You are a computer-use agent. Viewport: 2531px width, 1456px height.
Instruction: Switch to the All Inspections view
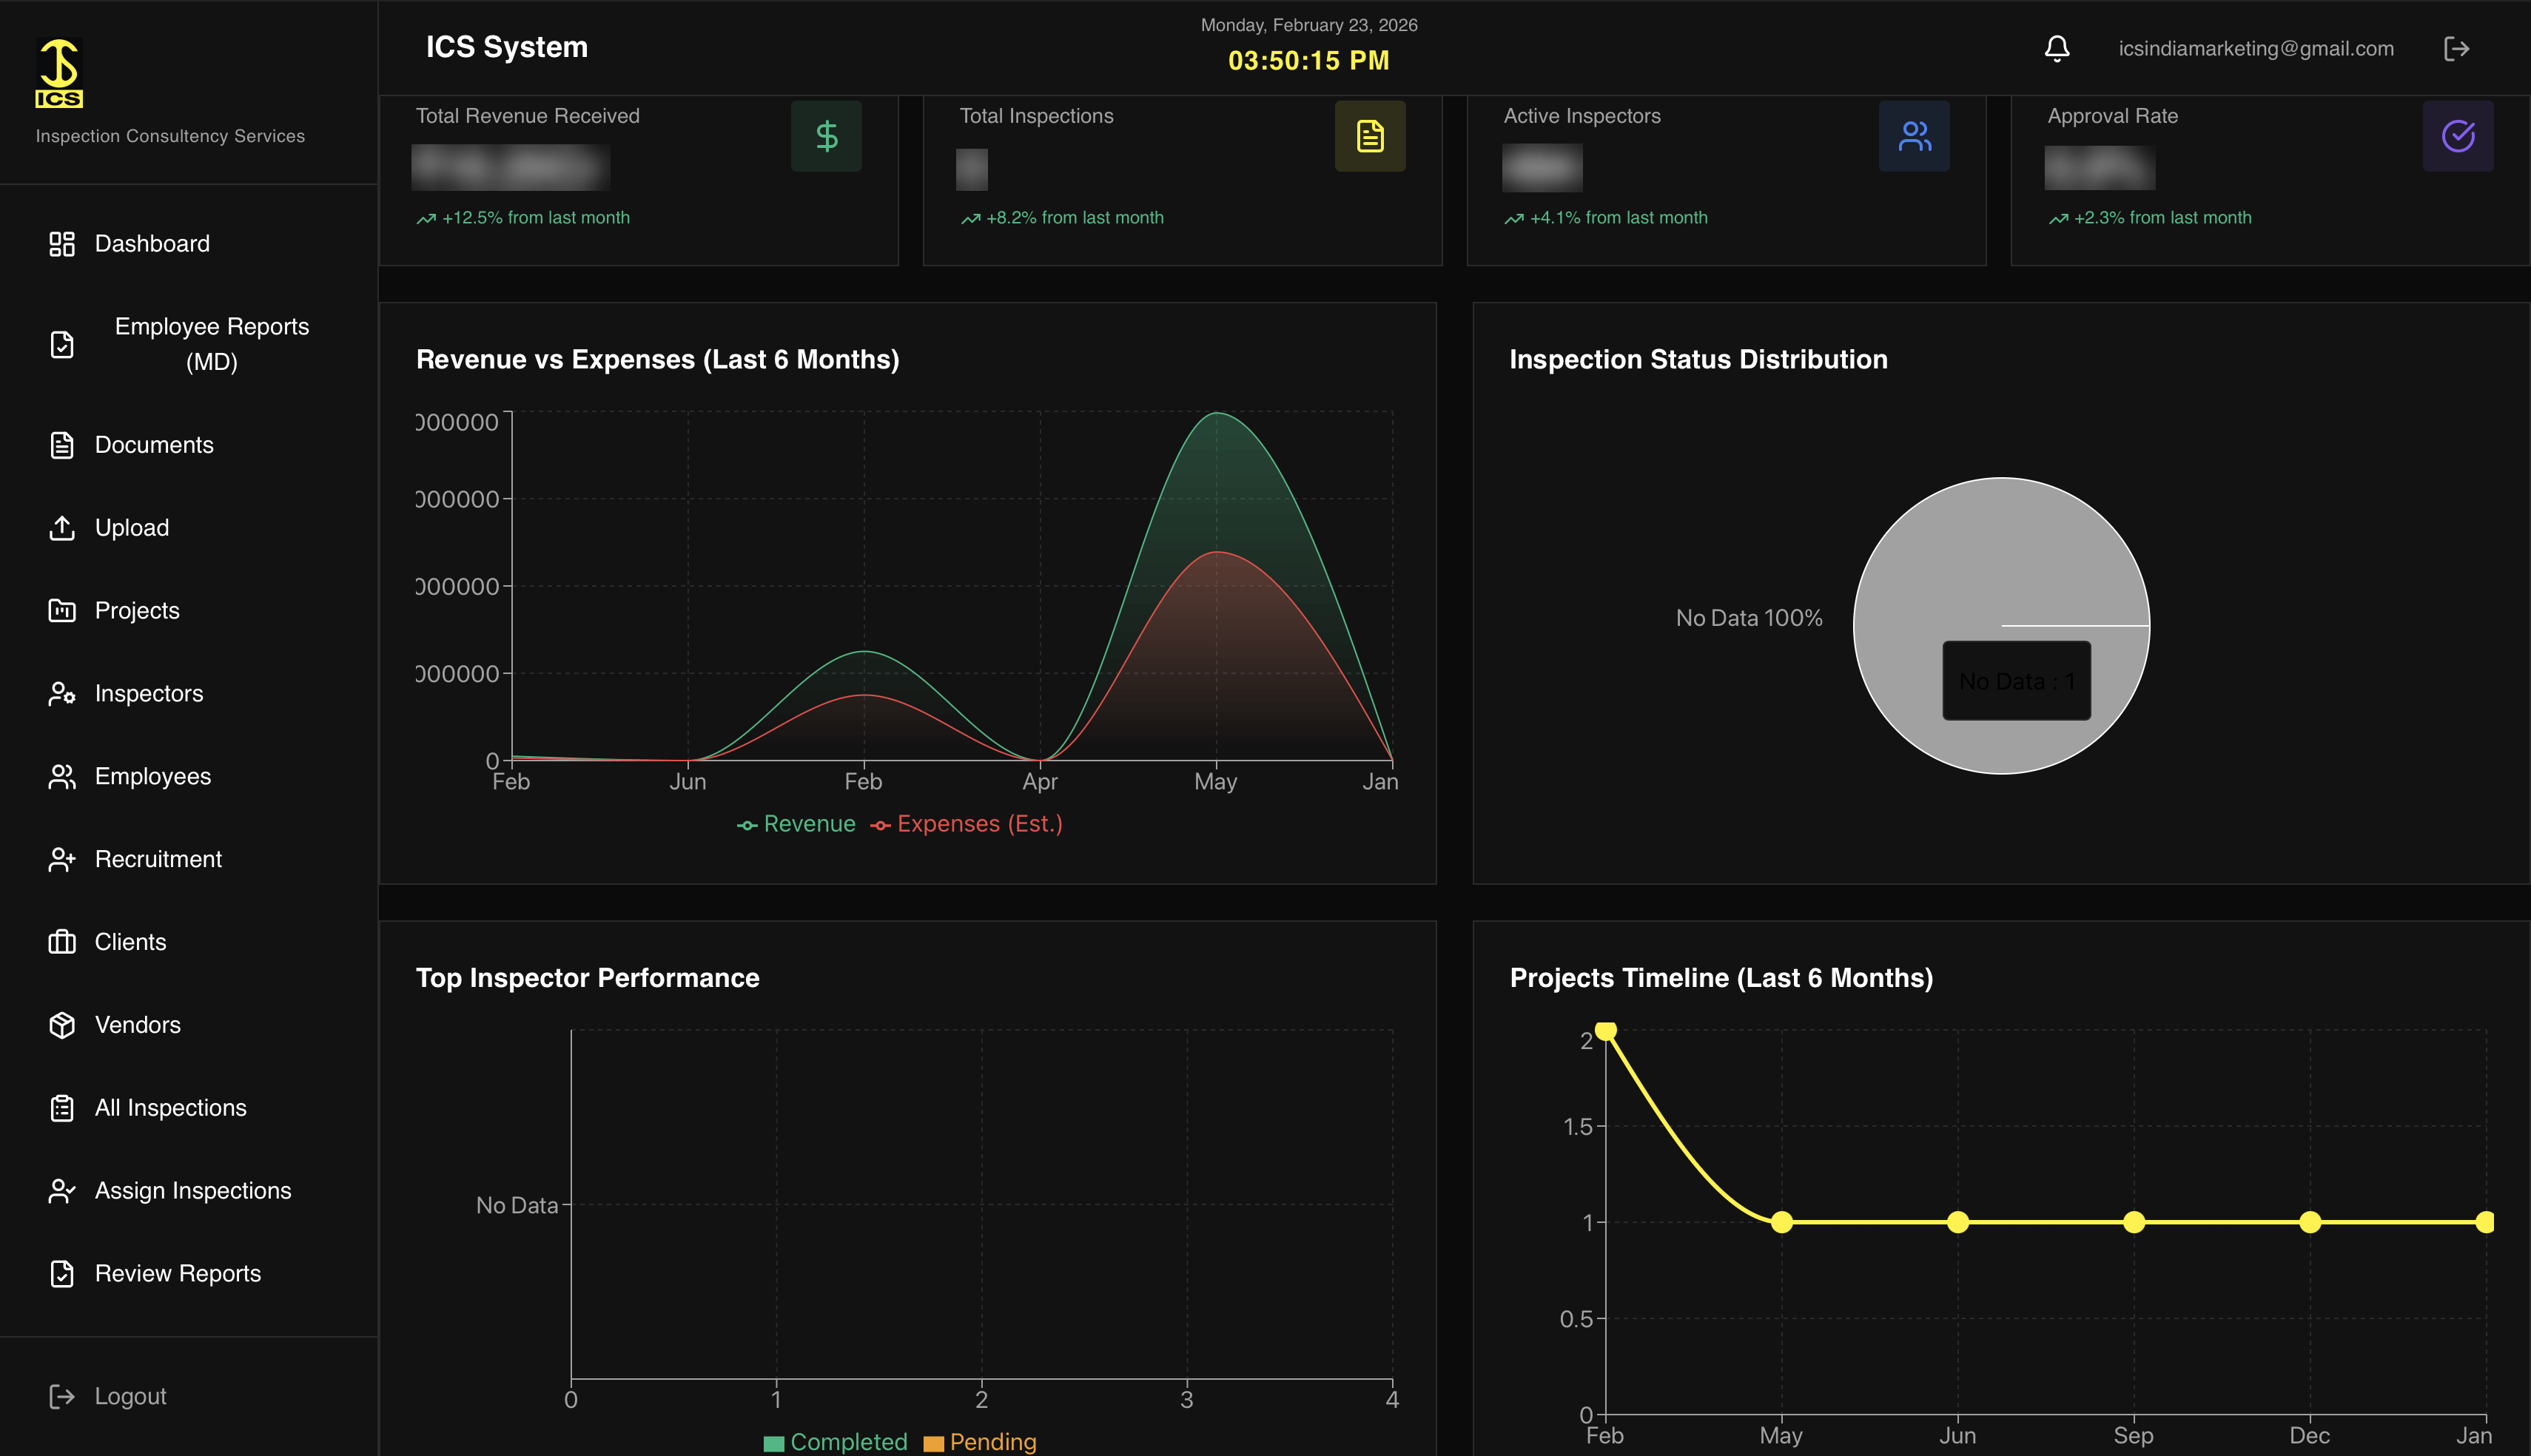(x=170, y=1107)
